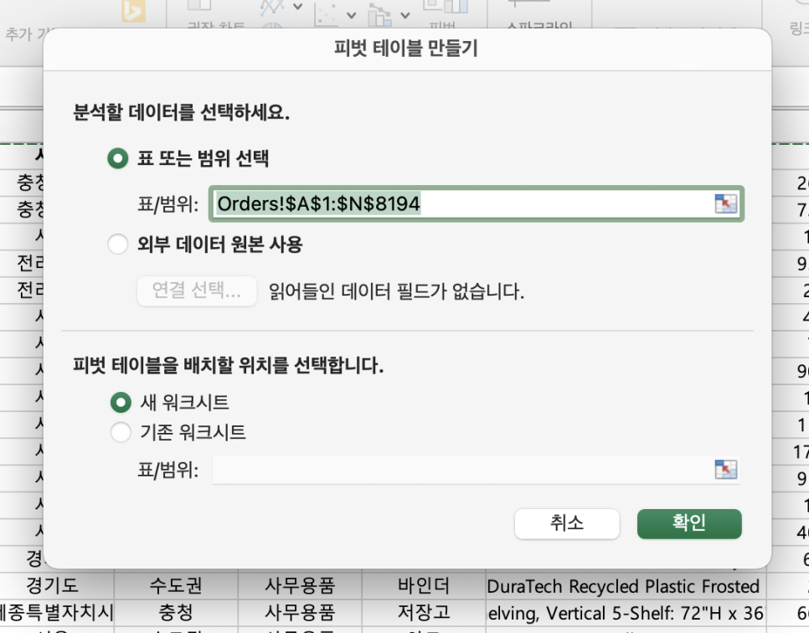The width and height of the screenshot is (809, 633).
Task: Click the dropdown arrow beside the sparkline group icon
Action: [x=405, y=15]
